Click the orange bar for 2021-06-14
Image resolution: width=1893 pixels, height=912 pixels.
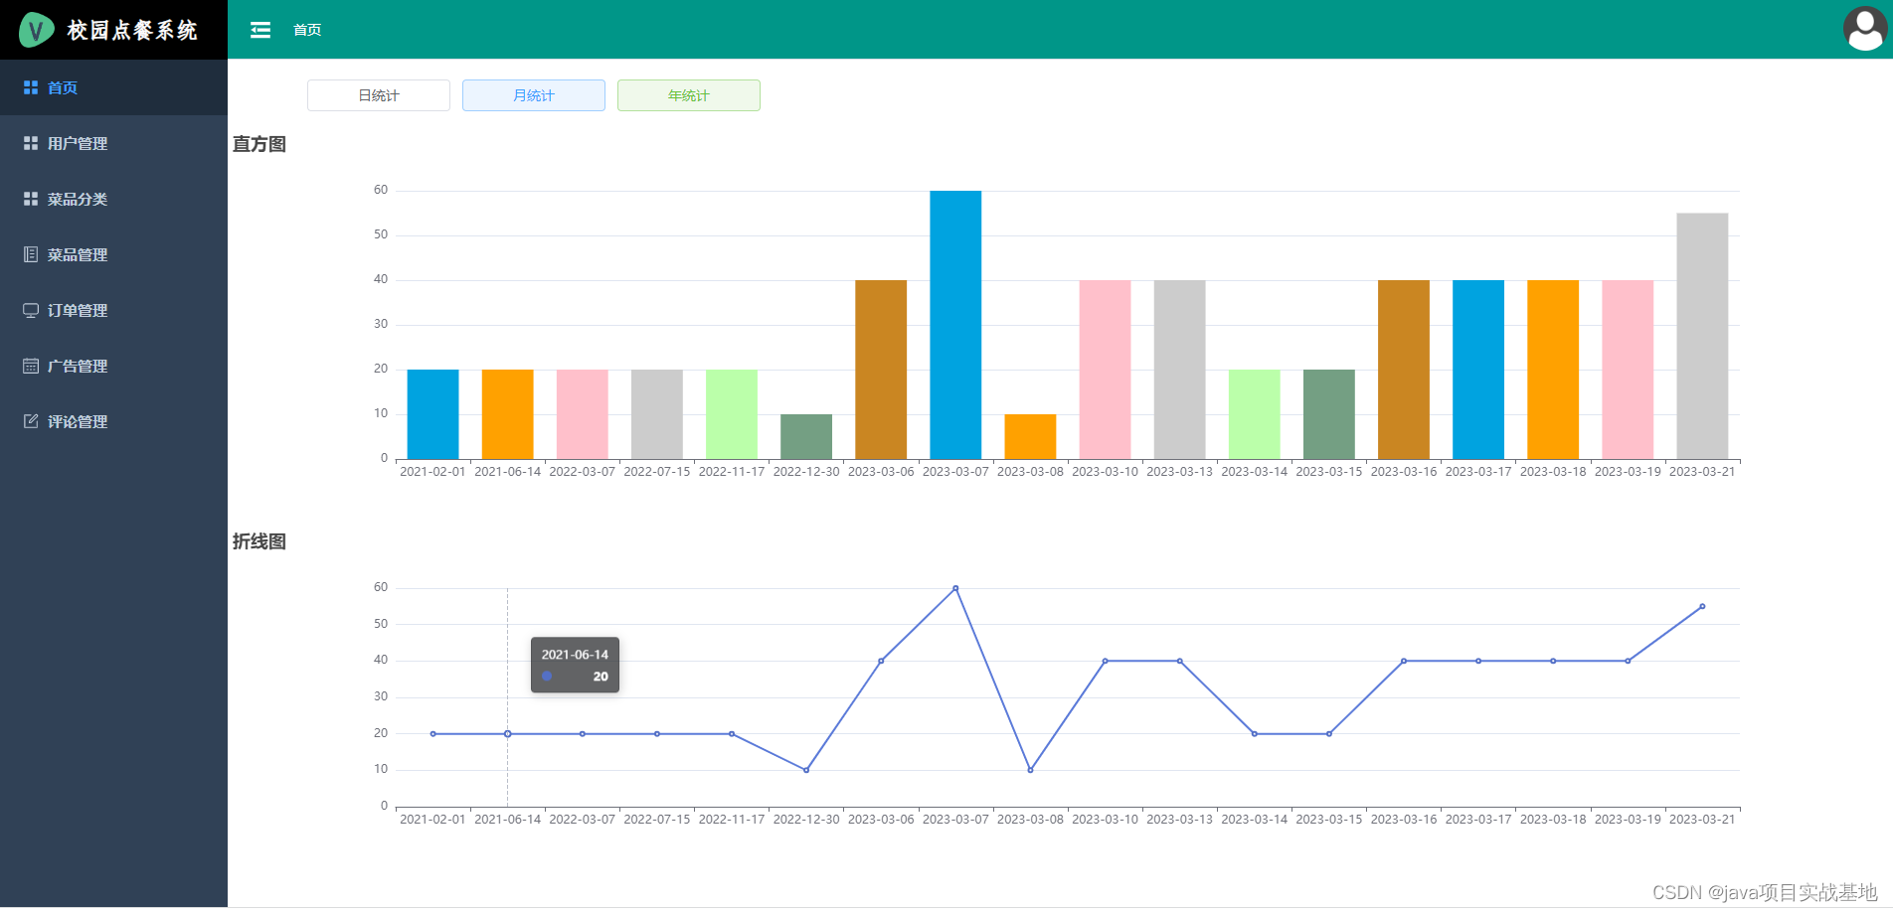(x=507, y=414)
